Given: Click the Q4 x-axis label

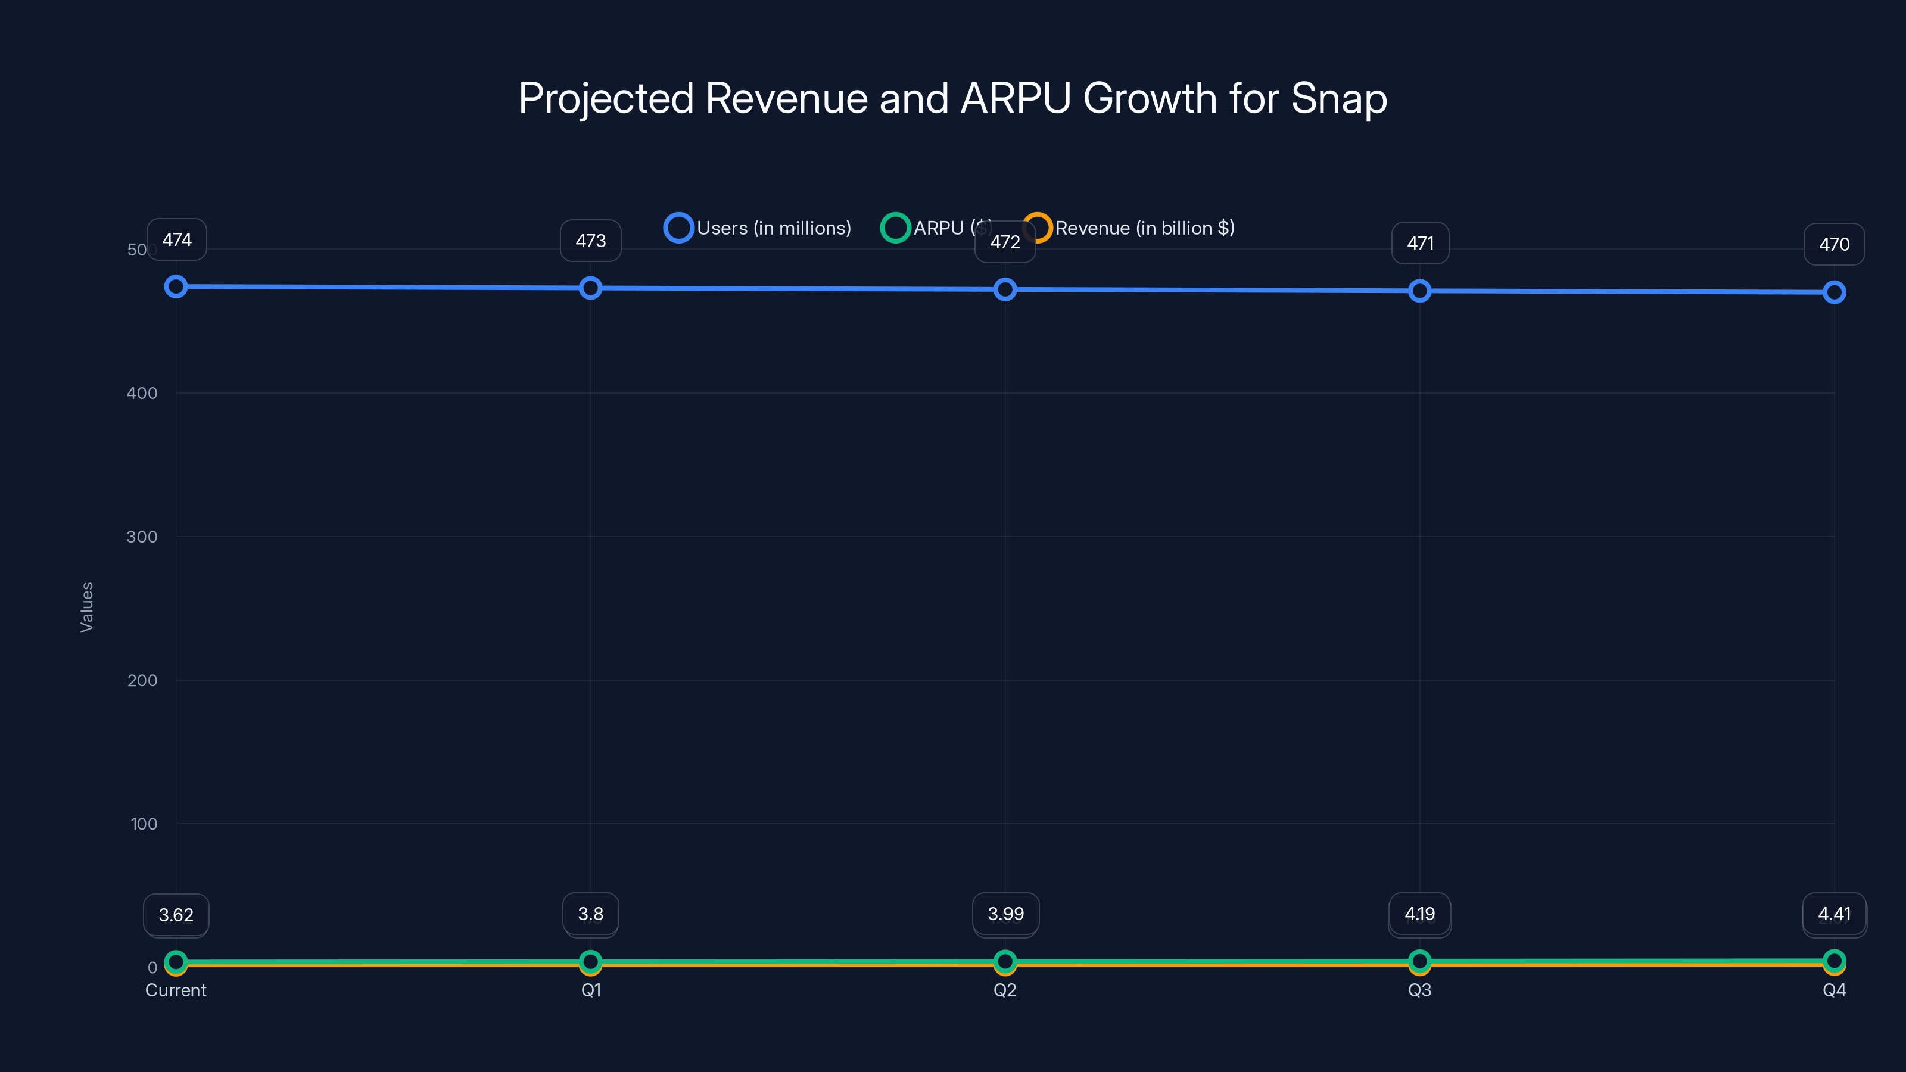Looking at the screenshot, I should [1835, 990].
